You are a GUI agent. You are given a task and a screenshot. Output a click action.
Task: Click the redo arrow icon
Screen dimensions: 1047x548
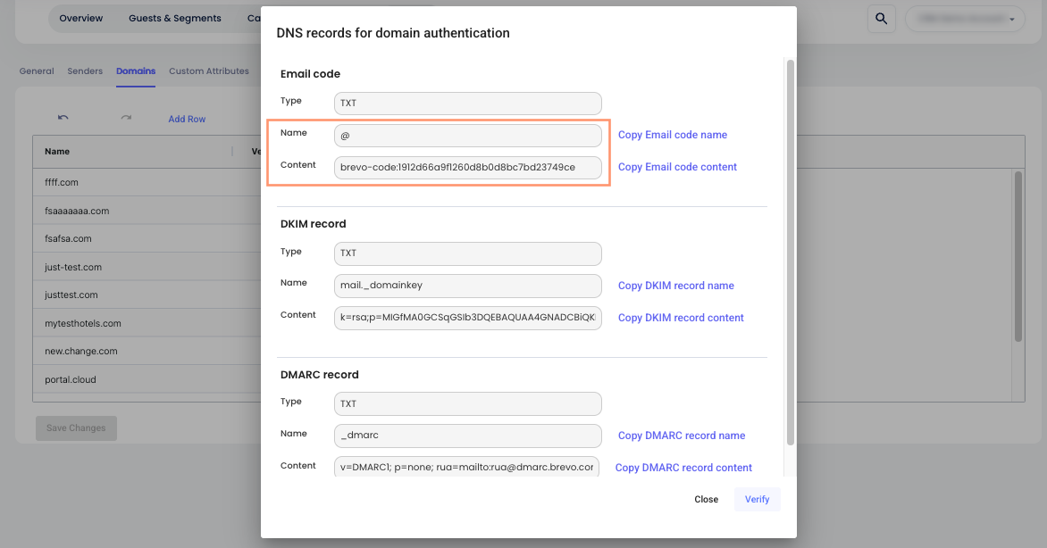pos(126,118)
